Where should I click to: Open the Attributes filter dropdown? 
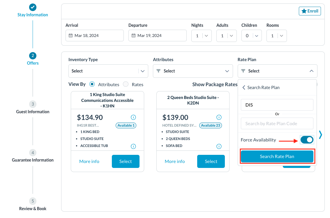(x=193, y=71)
